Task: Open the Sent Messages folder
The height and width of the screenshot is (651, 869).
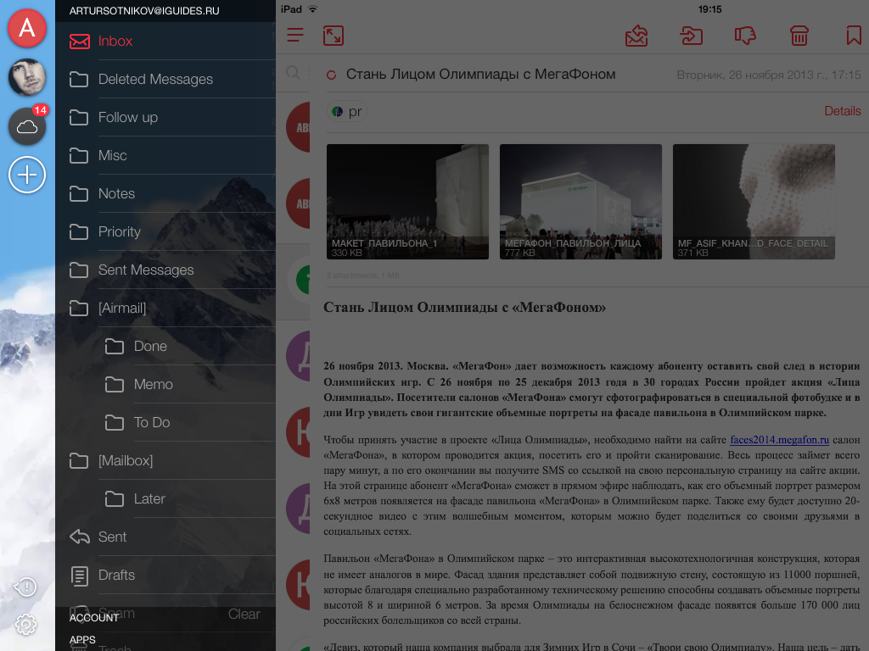Action: coord(165,270)
